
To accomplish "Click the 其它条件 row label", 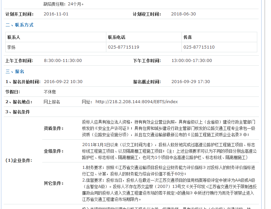I will tap(54, 183).
